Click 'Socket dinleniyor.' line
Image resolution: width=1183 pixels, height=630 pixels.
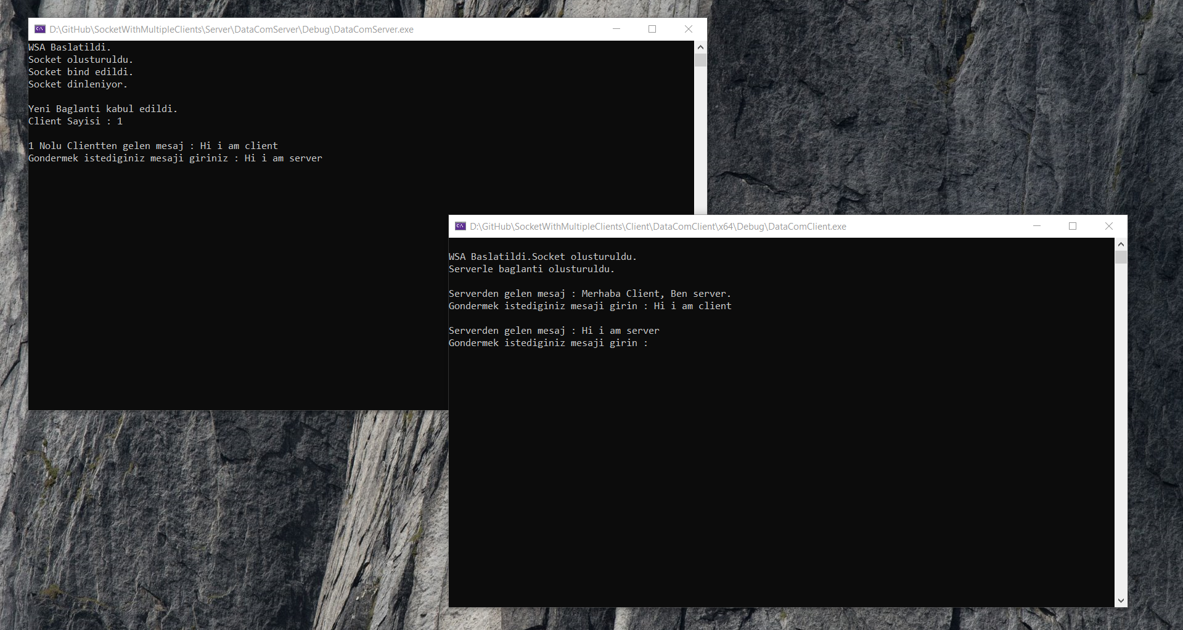click(x=78, y=84)
